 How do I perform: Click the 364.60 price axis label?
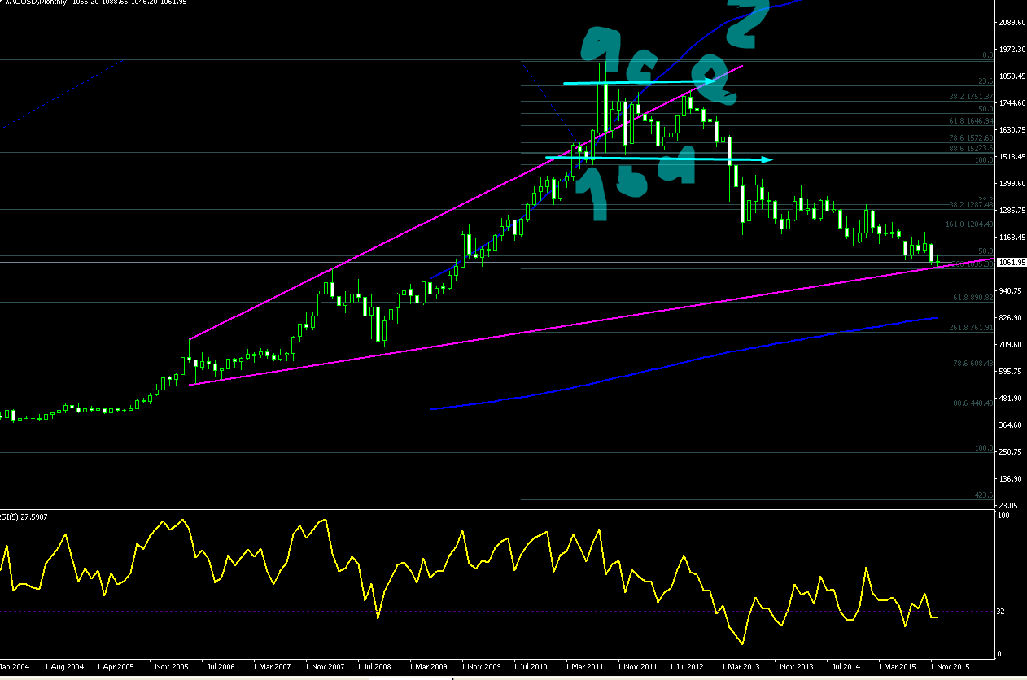coord(1012,425)
